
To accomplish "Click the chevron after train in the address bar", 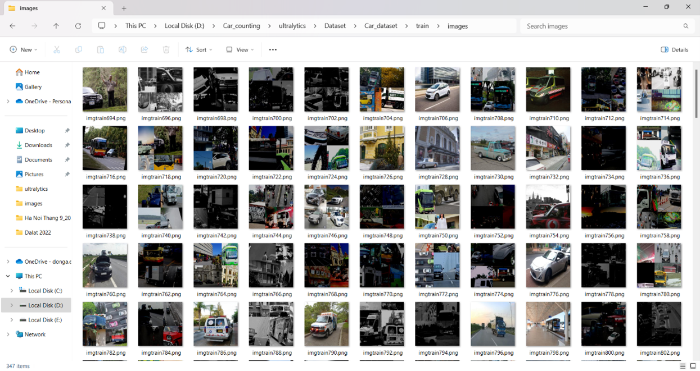I will pos(438,26).
